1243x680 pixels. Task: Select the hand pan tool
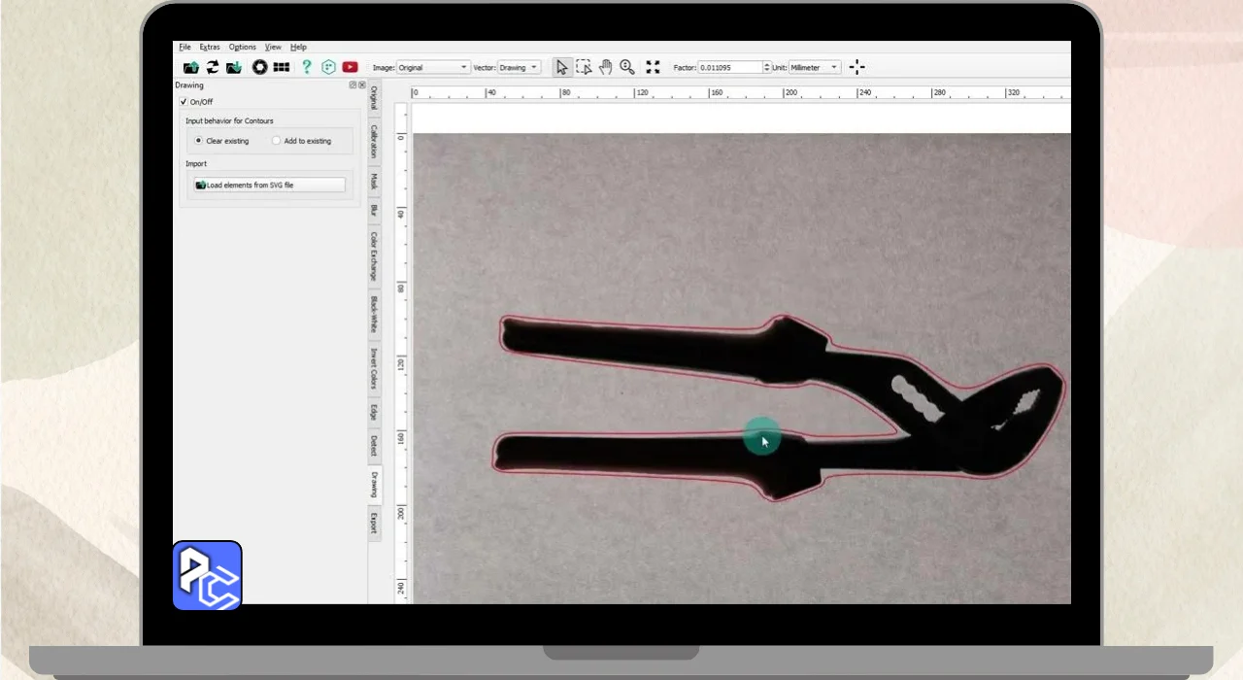606,67
